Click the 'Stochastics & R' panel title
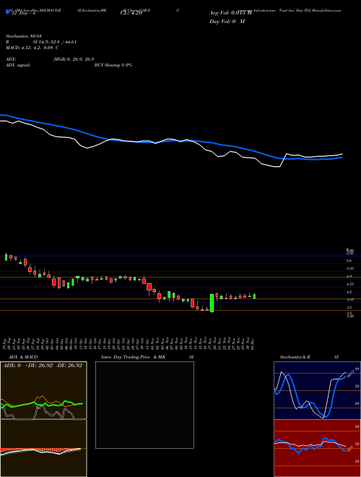Image resolution: width=361 pixels, height=477 pixels. 295,357
